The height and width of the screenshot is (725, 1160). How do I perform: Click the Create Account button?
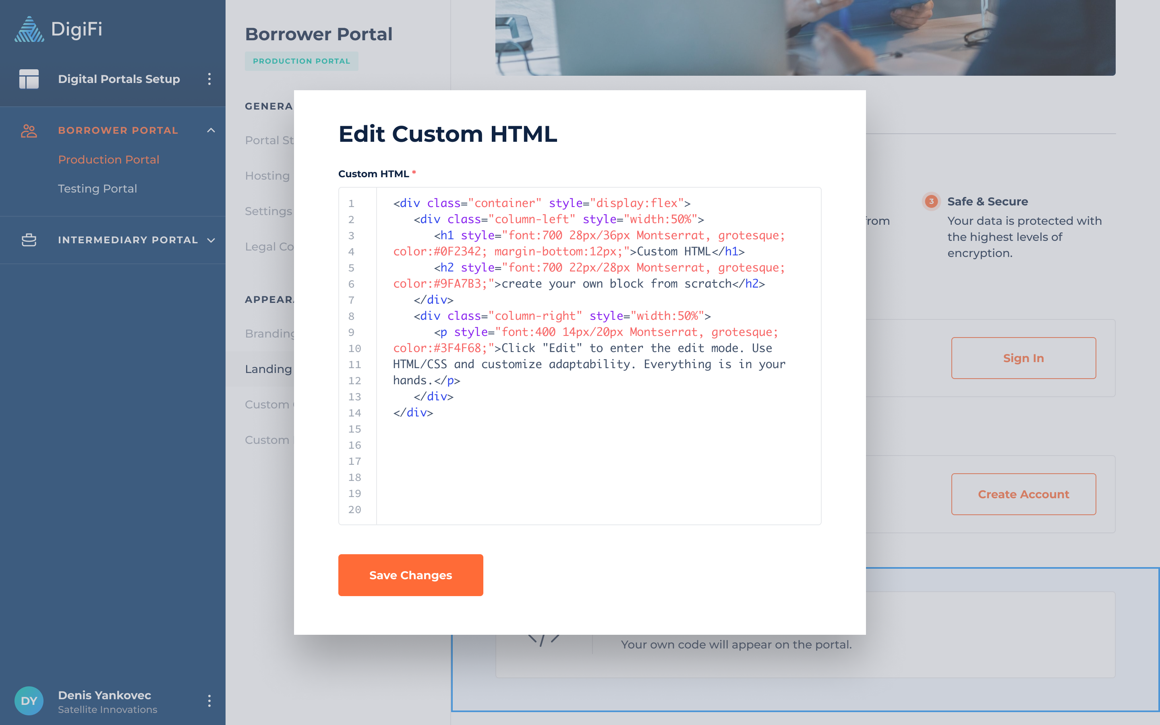pos(1023,494)
